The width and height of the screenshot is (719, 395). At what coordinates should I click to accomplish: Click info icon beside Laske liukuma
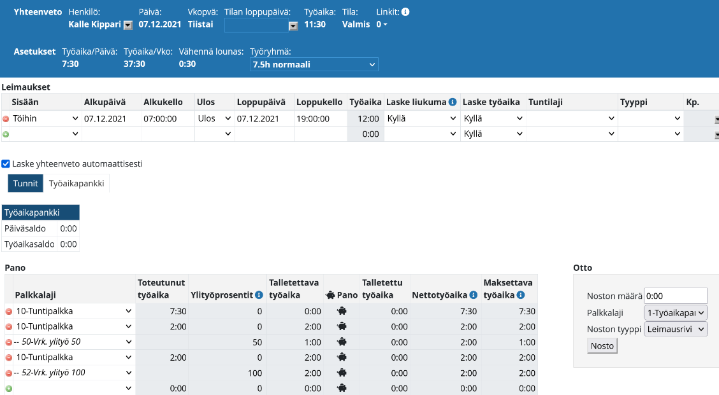(453, 102)
